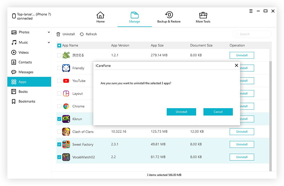Confirm Uninstall in the dialog
The height and width of the screenshot is (186, 284).
pyautogui.click(x=181, y=112)
